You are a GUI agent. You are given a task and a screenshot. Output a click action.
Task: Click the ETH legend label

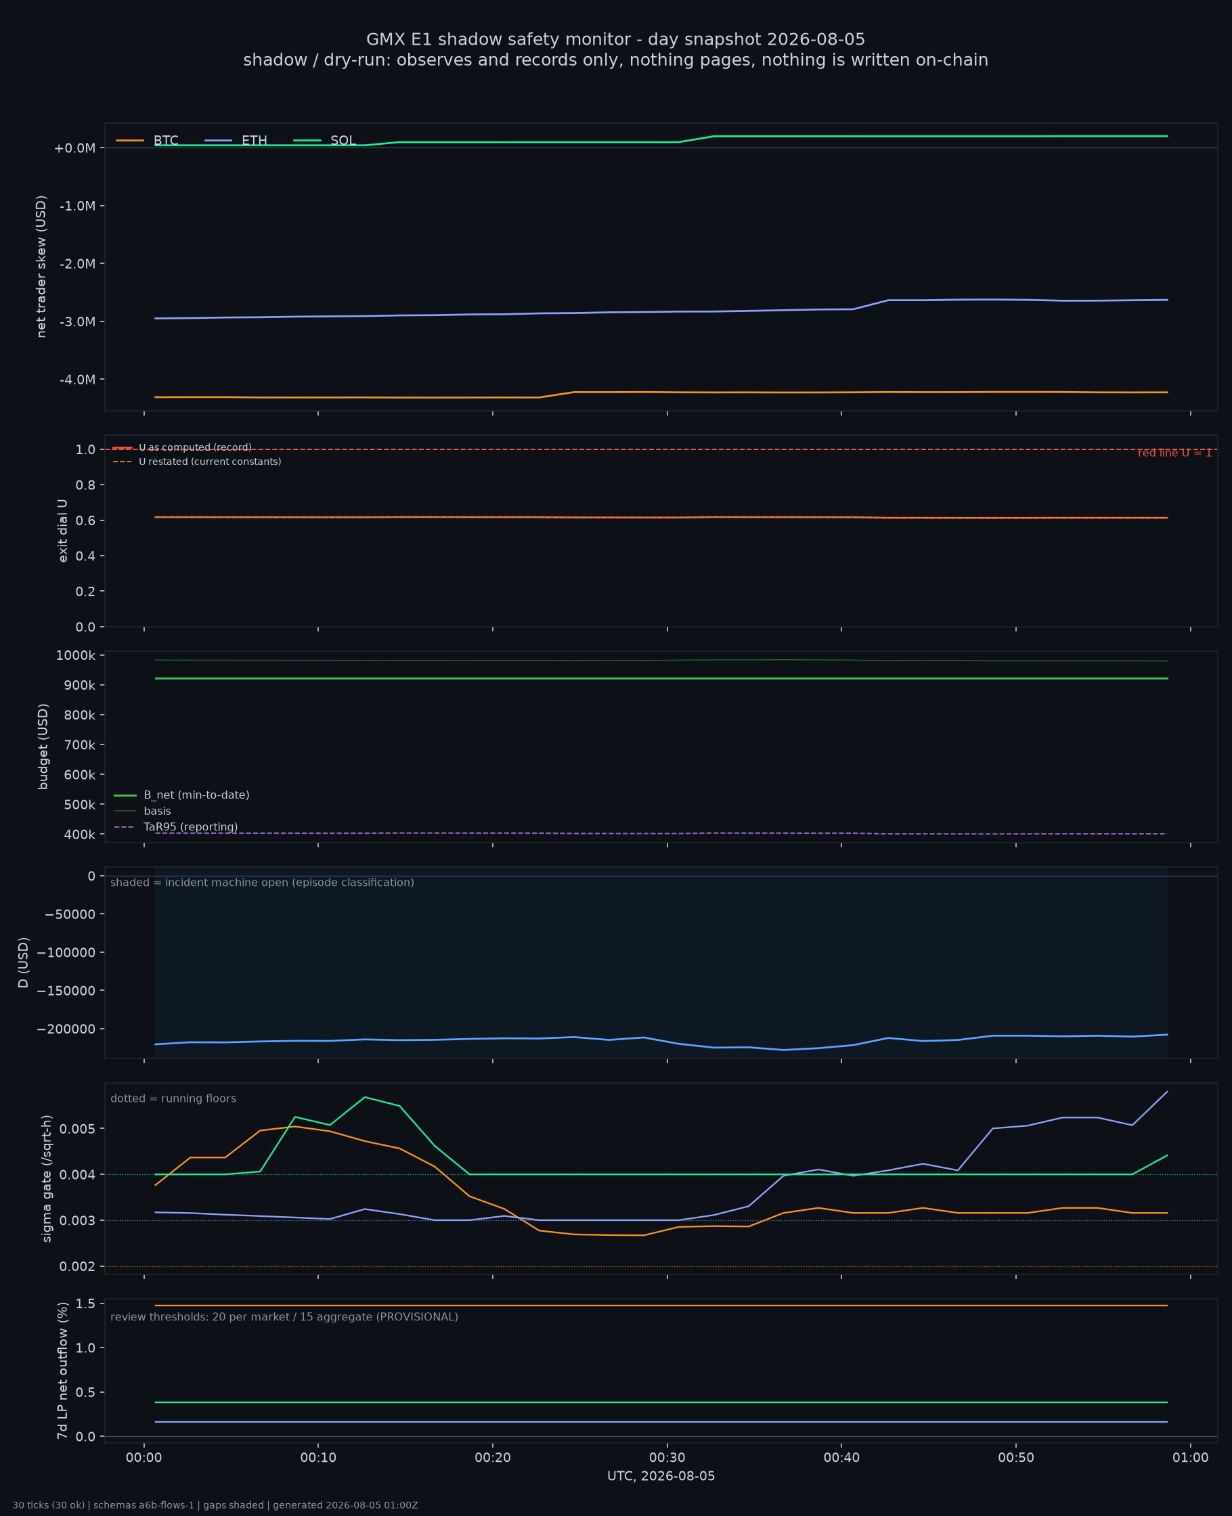click(x=255, y=141)
